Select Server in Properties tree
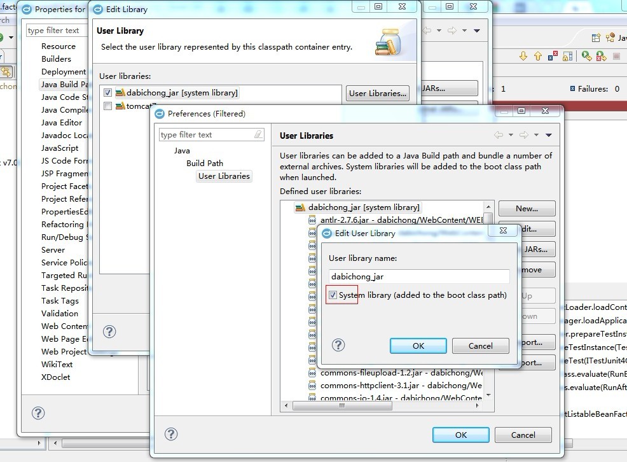Viewport: 627px width, 462px height. point(53,249)
